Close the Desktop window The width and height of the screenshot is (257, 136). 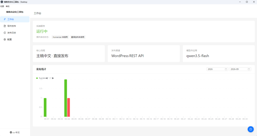coord(254,2)
